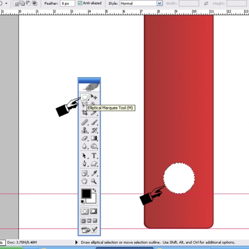249x249 pixels.
Task: Select the Move tool in toolbox
Action: click(94, 97)
